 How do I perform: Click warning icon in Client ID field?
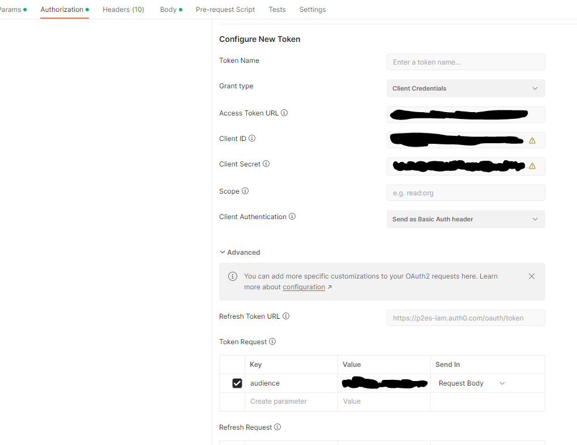click(x=532, y=140)
